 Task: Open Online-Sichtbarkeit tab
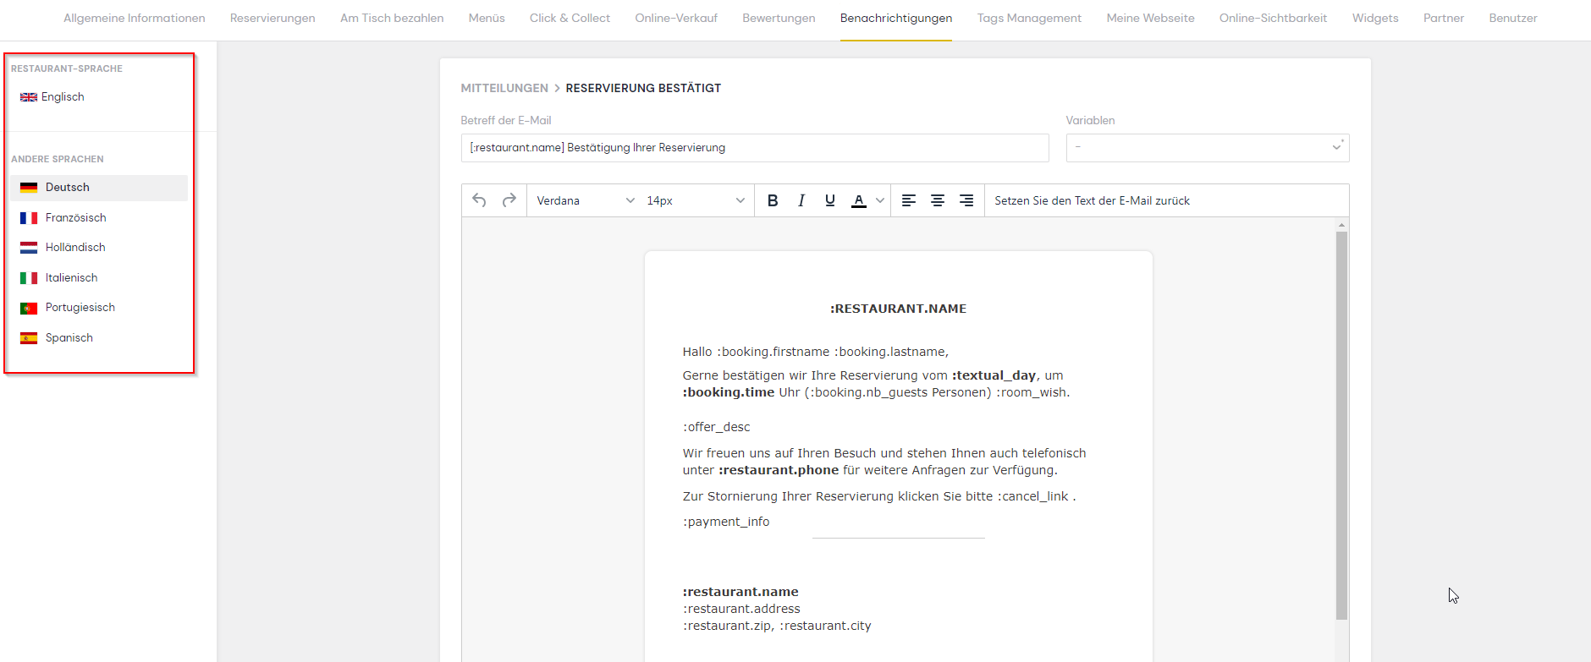[x=1273, y=19]
